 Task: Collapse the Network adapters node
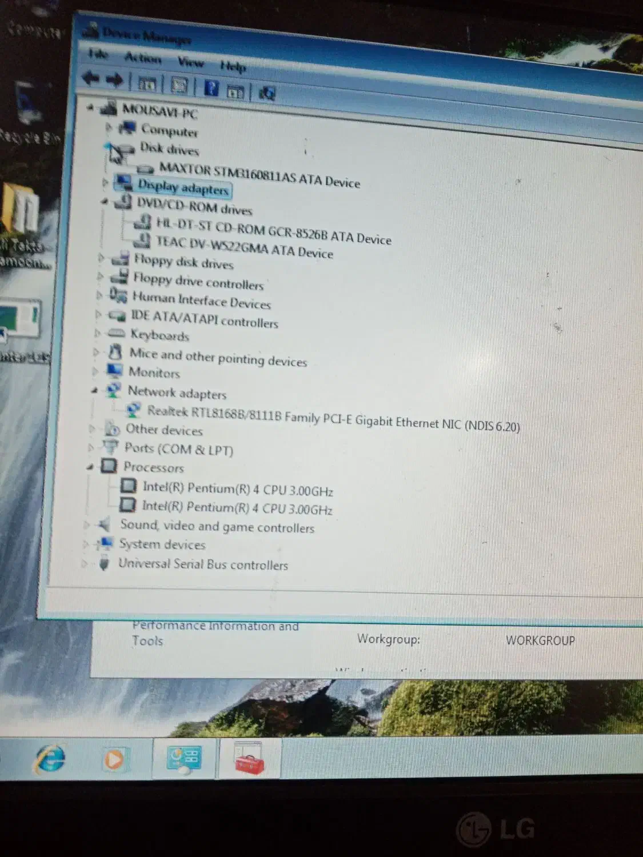(x=94, y=390)
